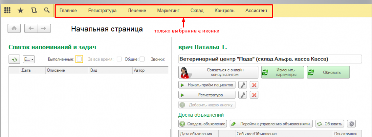
Task: Click 'Изменить параметры' green button
Action: [x=283, y=72]
